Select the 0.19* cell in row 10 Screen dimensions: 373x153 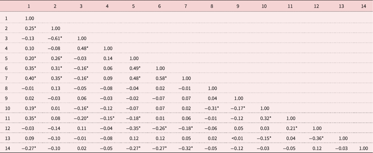tap(30, 108)
